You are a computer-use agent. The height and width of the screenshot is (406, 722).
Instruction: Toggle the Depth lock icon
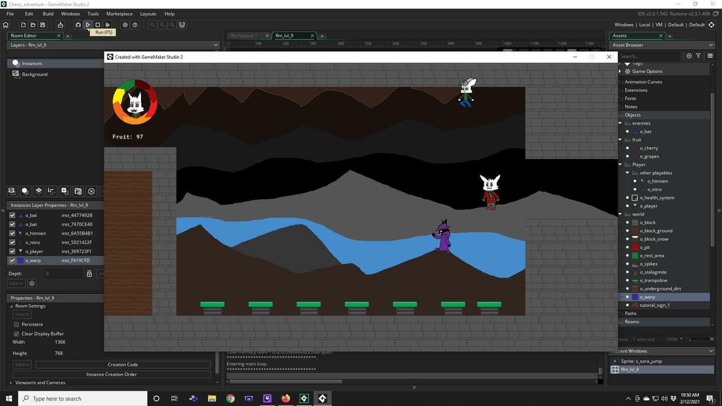click(x=89, y=273)
